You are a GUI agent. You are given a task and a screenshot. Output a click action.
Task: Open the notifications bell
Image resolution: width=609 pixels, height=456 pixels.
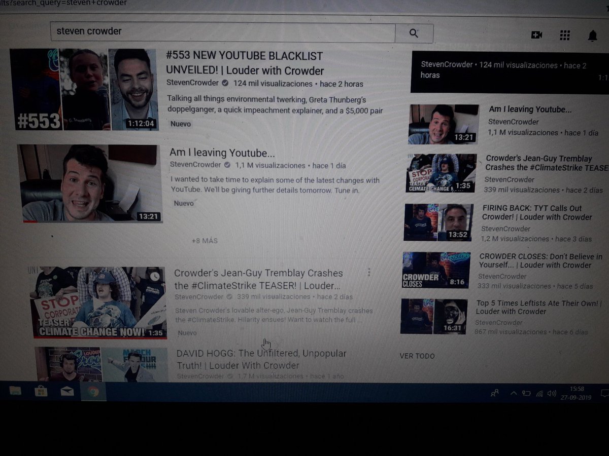tap(592, 35)
